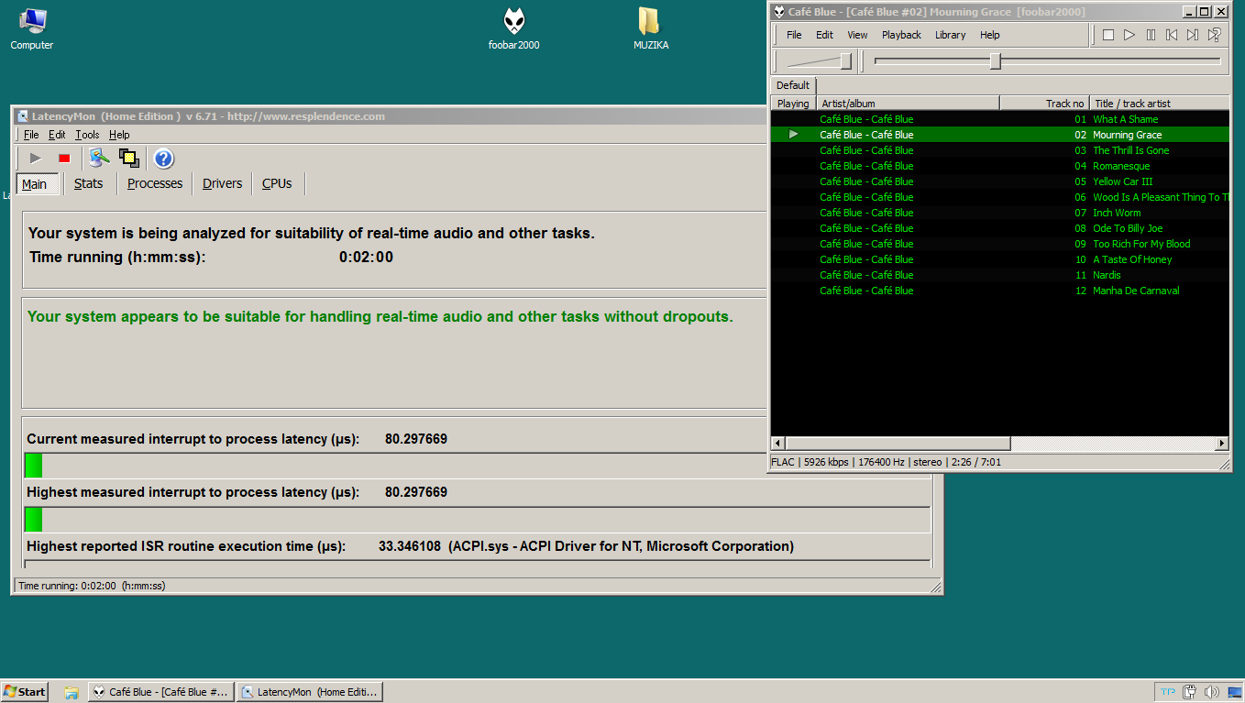Open LatencyMon options monitor-with-pencil icon
This screenshot has width=1245, height=703.
(99, 158)
